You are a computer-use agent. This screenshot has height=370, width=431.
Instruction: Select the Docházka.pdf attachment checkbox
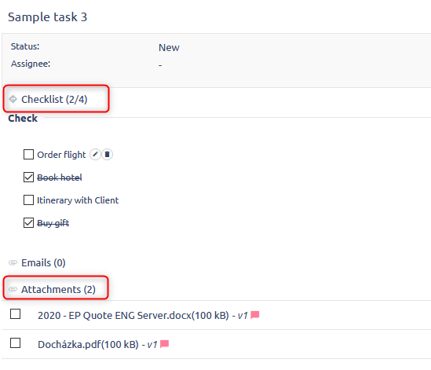16,343
